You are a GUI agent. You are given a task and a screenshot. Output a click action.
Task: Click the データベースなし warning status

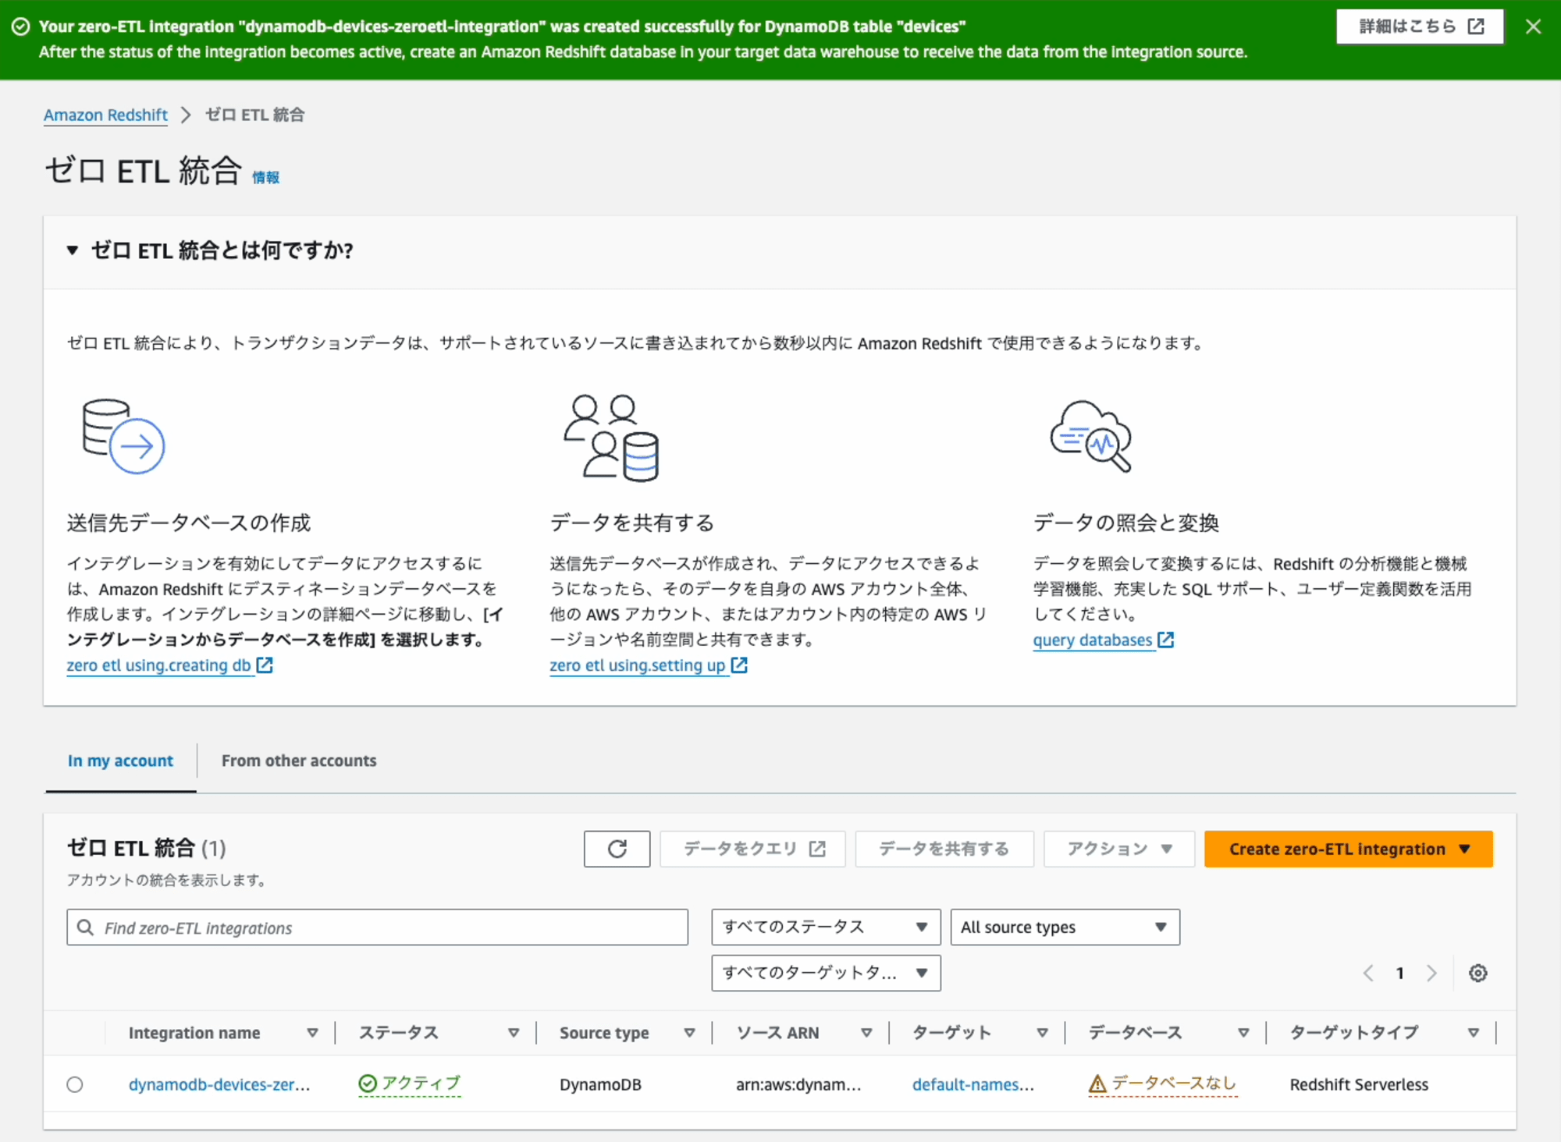point(1163,1083)
